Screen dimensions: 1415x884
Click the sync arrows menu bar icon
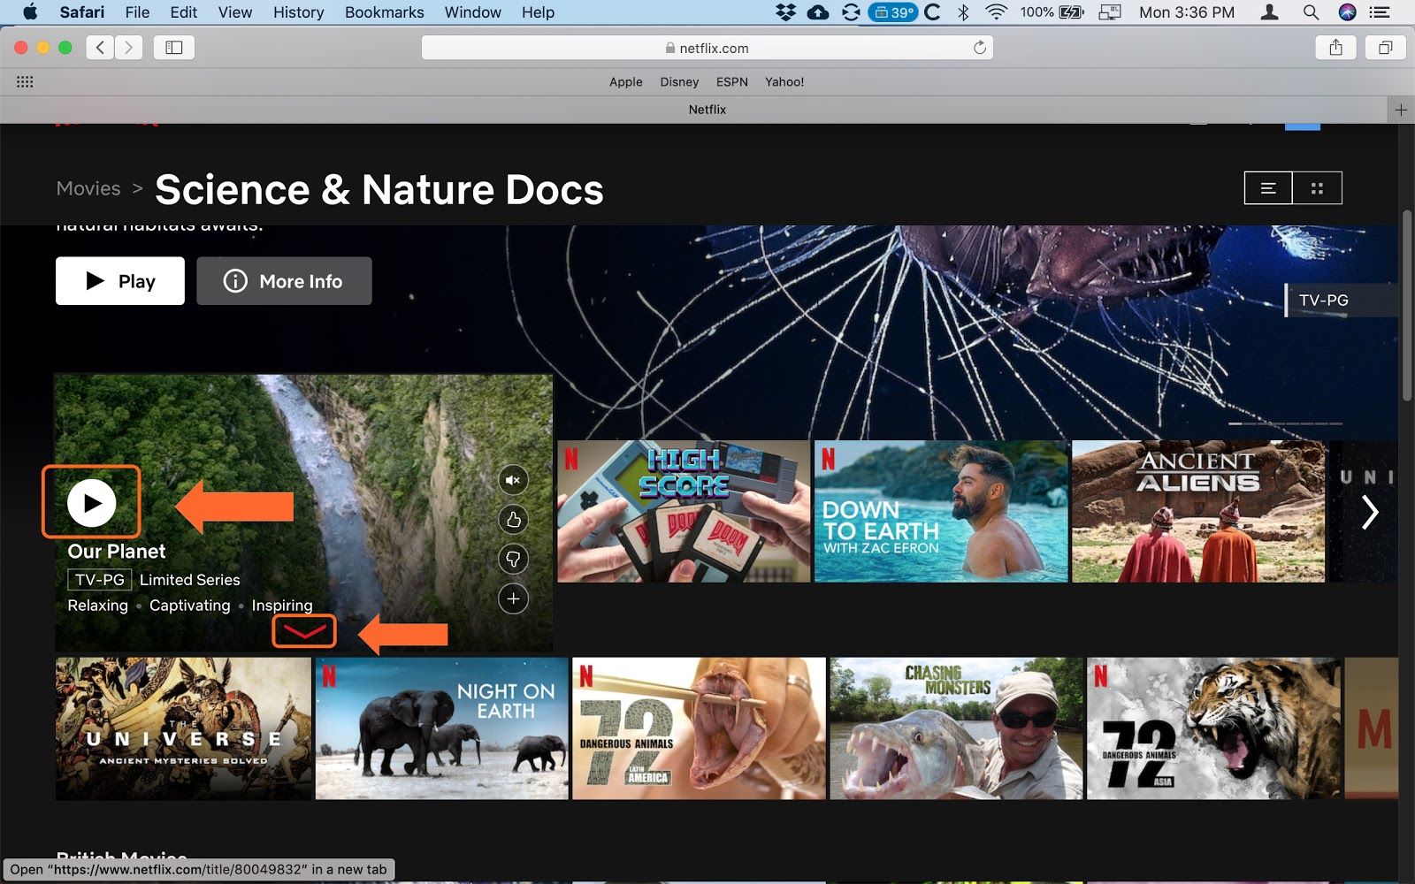(851, 12)
